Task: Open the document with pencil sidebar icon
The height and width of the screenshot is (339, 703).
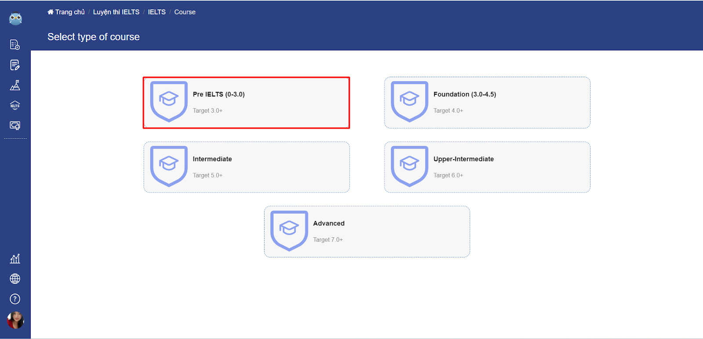Action: coord(15,65)
